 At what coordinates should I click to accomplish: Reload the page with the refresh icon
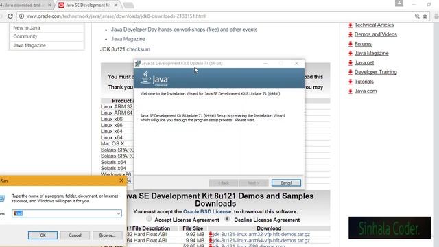click(10, 16)
